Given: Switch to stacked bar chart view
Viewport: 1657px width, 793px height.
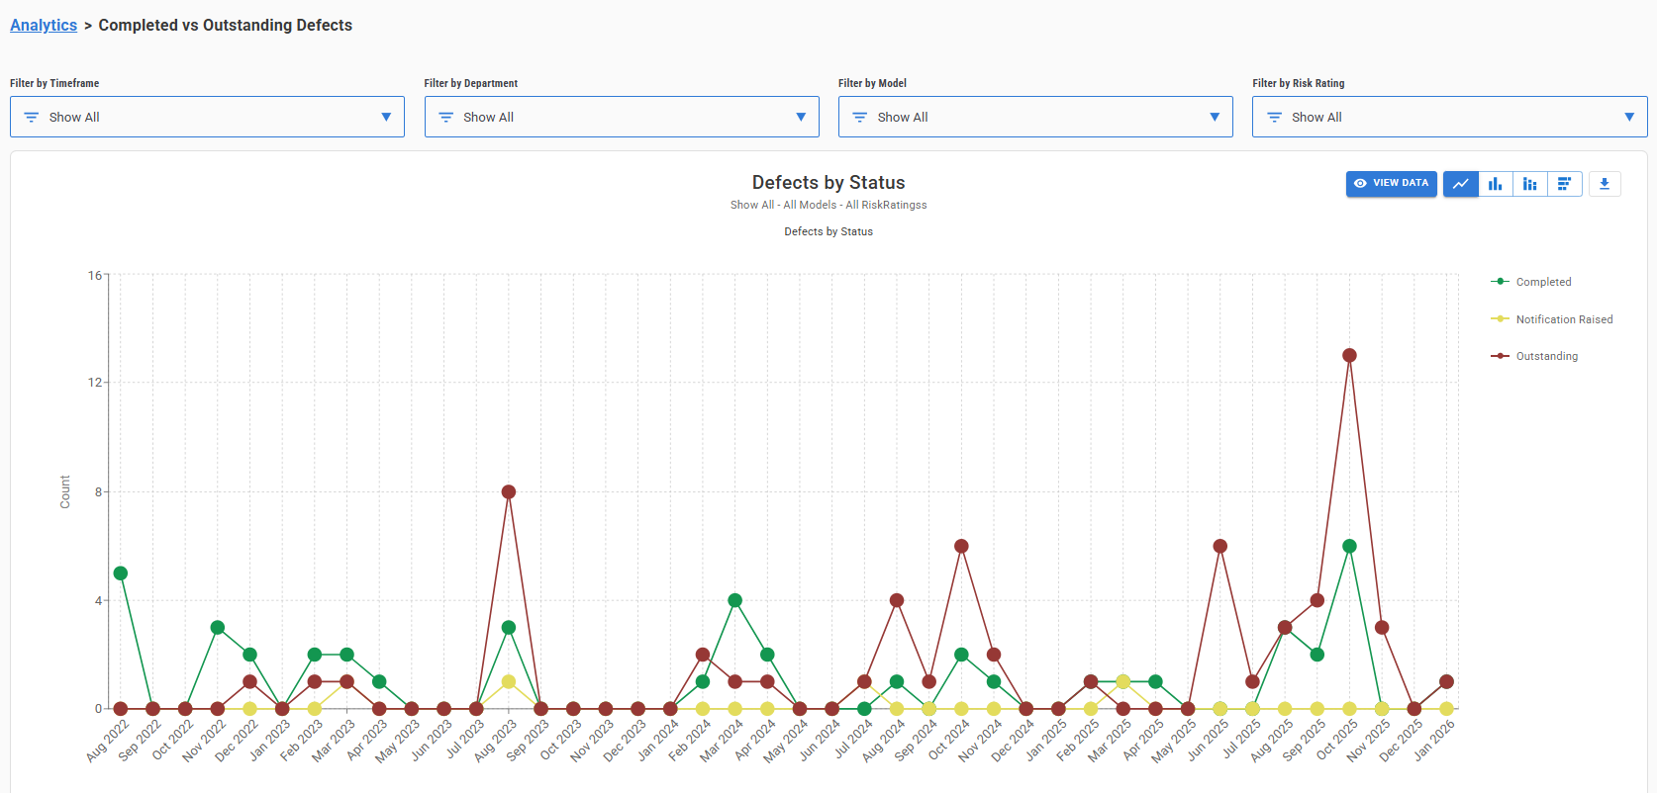Looking at the screenshot, I should (x=1529, y=184).
